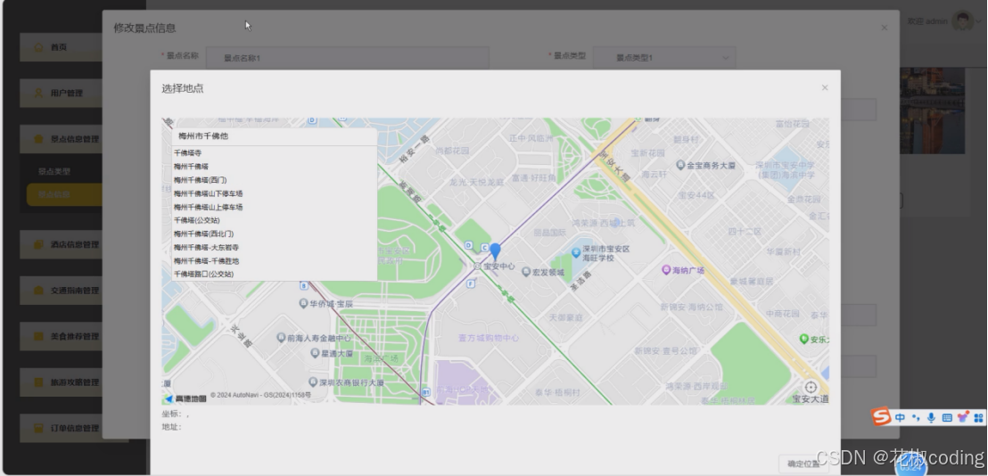
Task: Click the Sogou soft keyboard icon
Action: (x=946, y=417)
